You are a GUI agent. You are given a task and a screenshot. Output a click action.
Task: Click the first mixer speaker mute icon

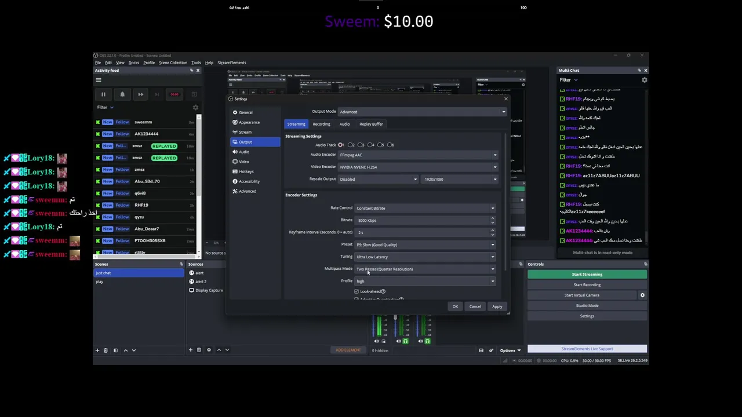(377, 341)
